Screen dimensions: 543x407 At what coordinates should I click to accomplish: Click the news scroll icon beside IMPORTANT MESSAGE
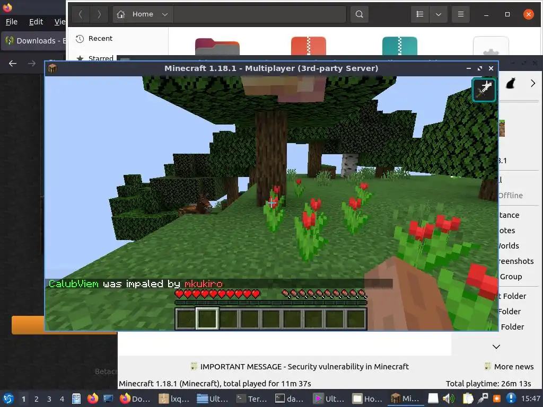[x=194, y=366]
